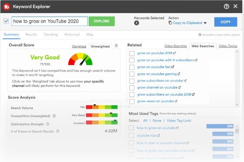Click the REQUIRED DATA DISCLAIMER link
This screenshot has height=162, width=244.
pos(221,35)
